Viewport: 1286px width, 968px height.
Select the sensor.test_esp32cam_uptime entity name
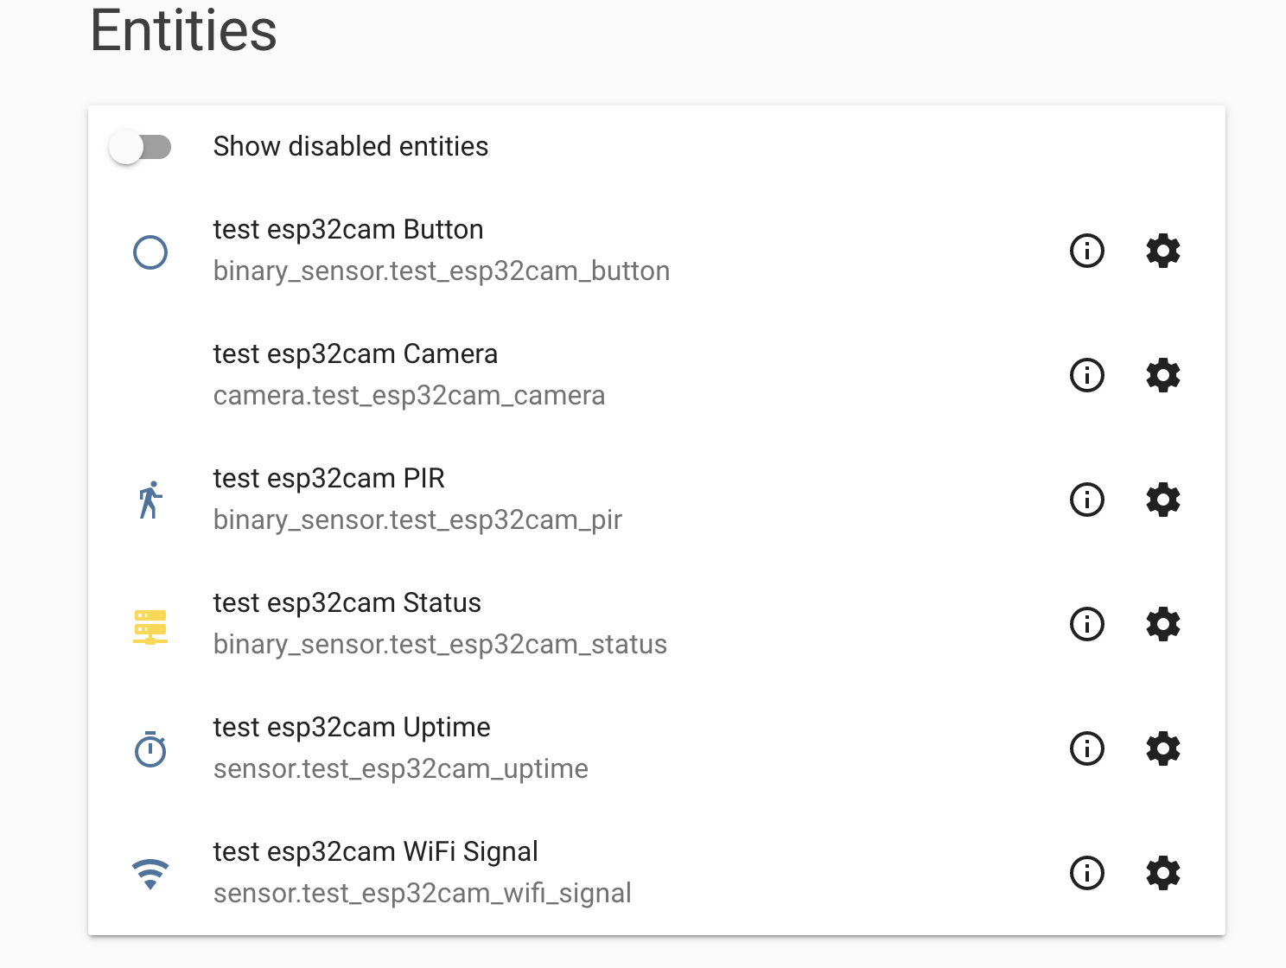pyautogui.click(x=401, y=768)
